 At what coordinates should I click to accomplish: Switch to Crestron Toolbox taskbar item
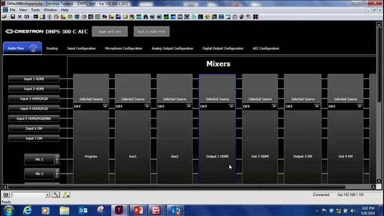point(119,210)
